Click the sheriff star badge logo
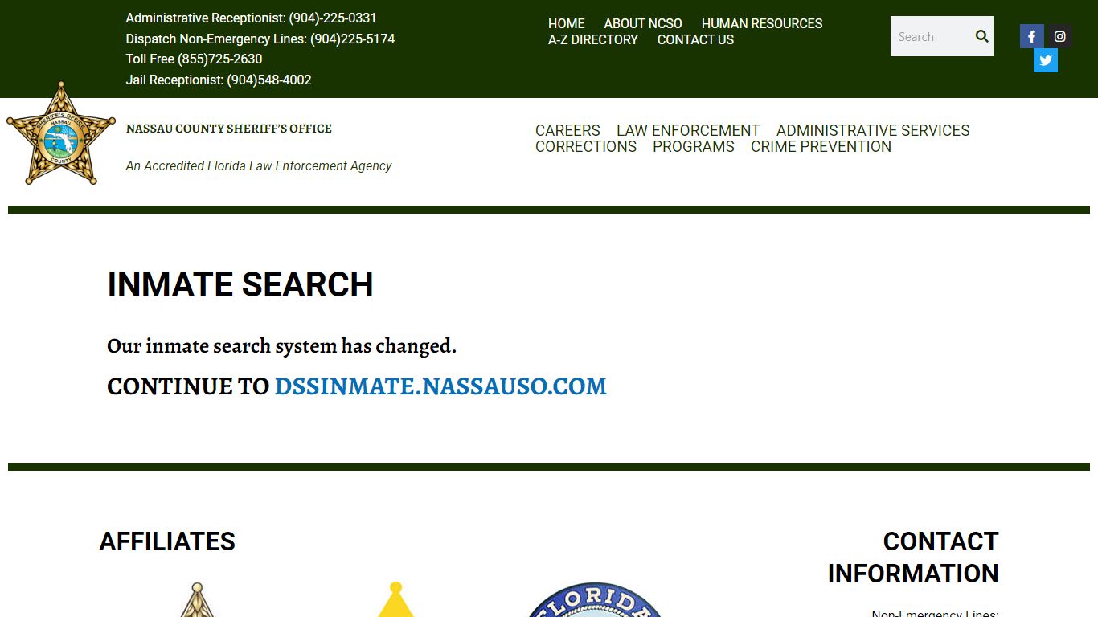The image size is (1098, 617). click(x=61, y=134)
